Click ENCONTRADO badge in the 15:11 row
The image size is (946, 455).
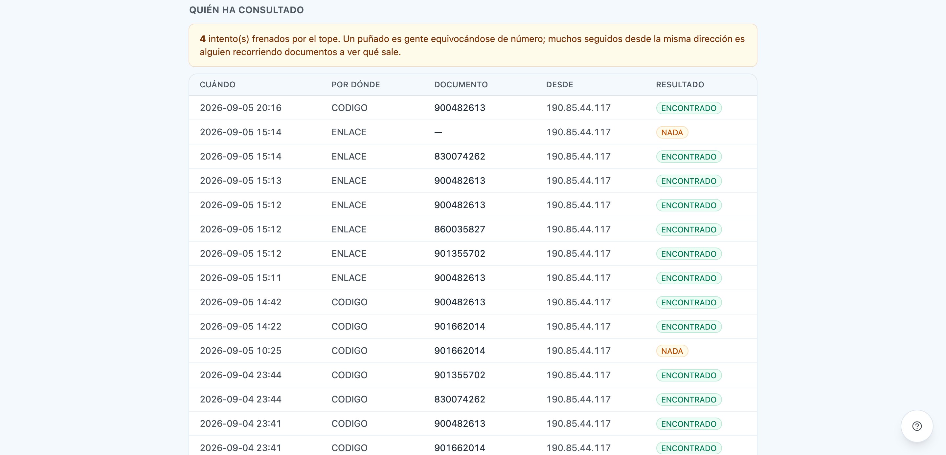688,278
